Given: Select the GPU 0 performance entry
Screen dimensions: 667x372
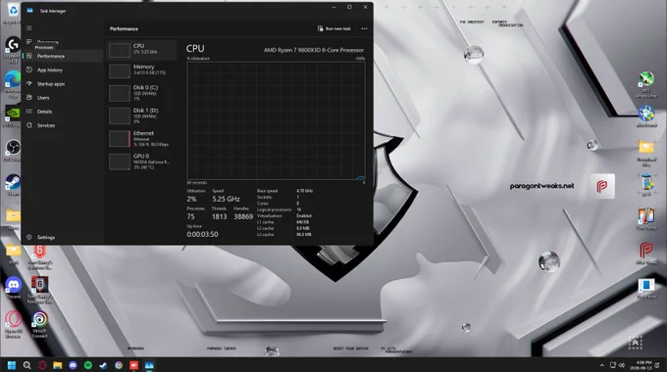Looking at the screenshot, I should pyautogui.click(x=141, y=162).
